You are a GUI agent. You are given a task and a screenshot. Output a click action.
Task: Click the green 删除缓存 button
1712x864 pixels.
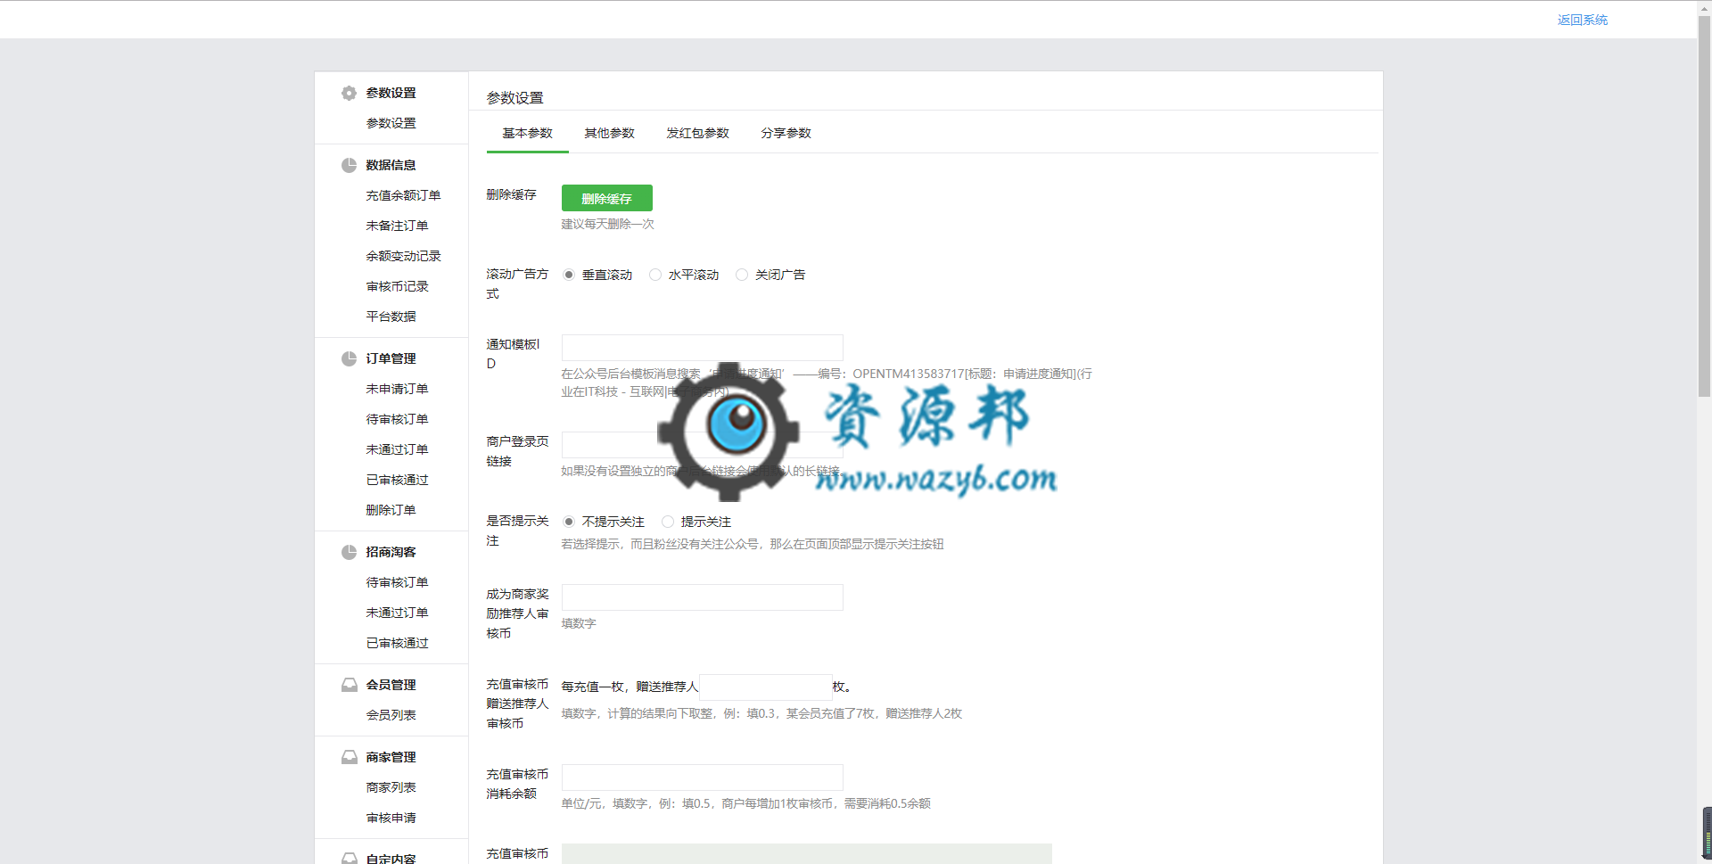click(606, 198)
